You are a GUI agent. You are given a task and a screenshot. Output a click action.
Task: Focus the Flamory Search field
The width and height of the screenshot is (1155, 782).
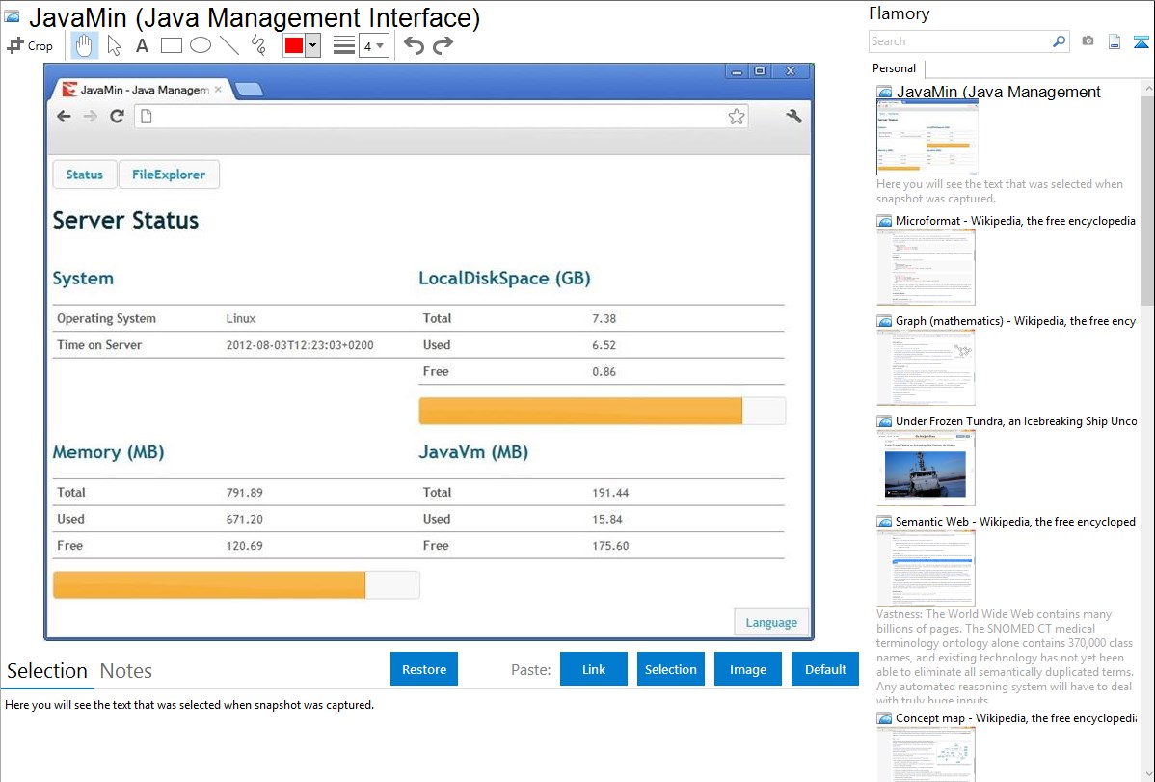point(960,41)
